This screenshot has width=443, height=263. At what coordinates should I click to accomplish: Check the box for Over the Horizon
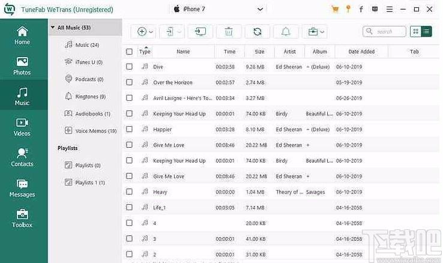[129, 82]
